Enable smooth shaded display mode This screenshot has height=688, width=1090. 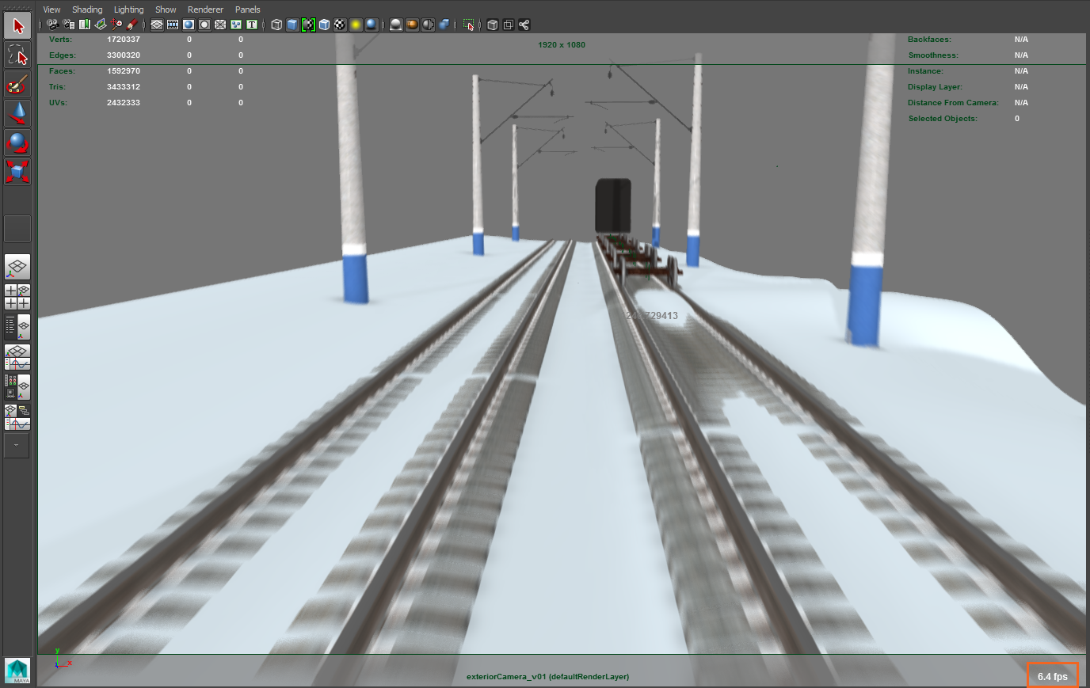pyautogui.click(x=292, y=25)
